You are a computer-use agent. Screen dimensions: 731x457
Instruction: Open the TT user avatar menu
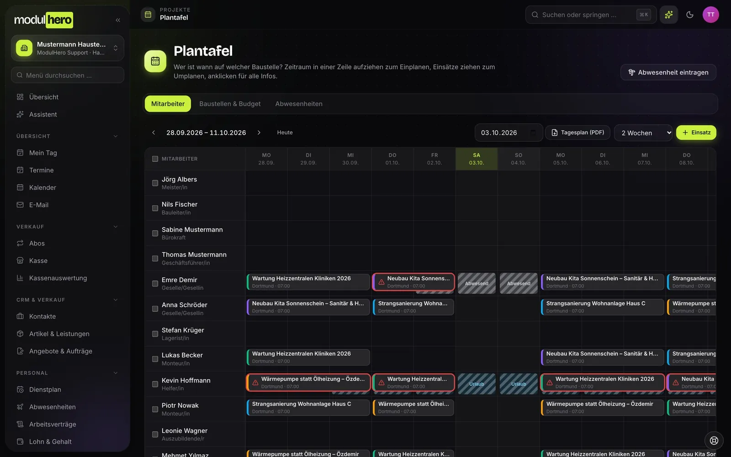[711, 15]
